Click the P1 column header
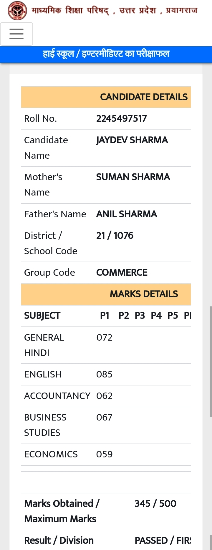The image size is (212, 550). (x=105, y=316)
